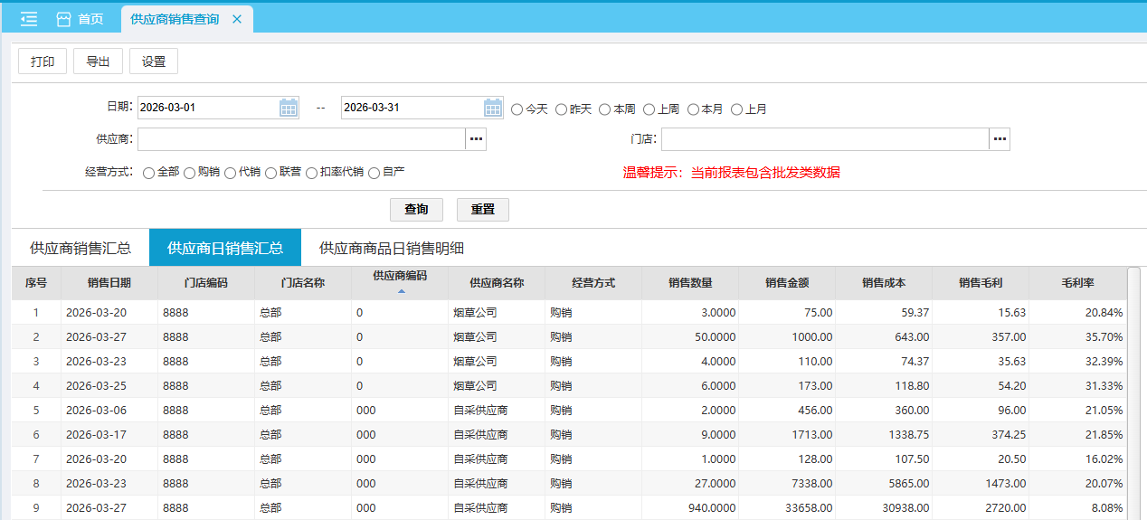The image size is (1147, 520).
Task: Open the end date calendar picker
Action: click(x=493, y=109)
